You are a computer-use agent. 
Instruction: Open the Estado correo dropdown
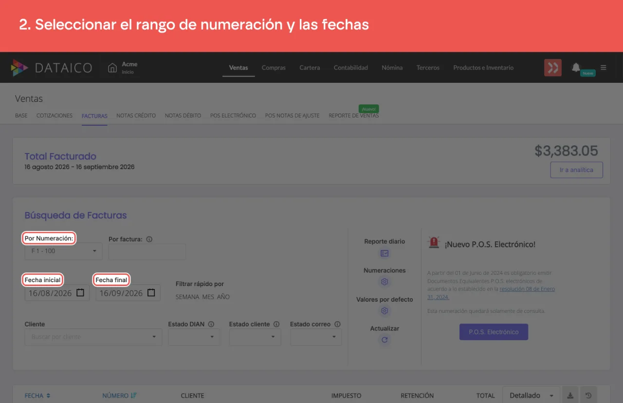(316, 337)
